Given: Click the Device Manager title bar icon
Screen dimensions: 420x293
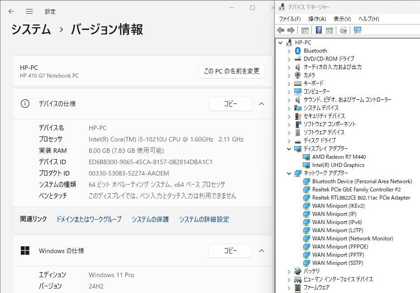Looking at the screenshot, I should (282, 7).
